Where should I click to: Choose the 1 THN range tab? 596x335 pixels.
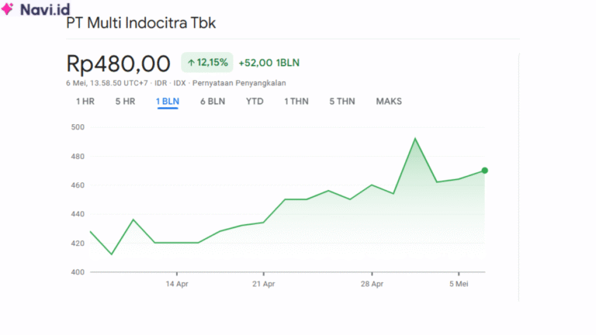click(296, 102)
